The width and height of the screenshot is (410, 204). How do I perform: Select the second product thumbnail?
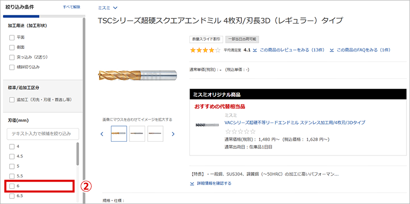pos(137,134)
